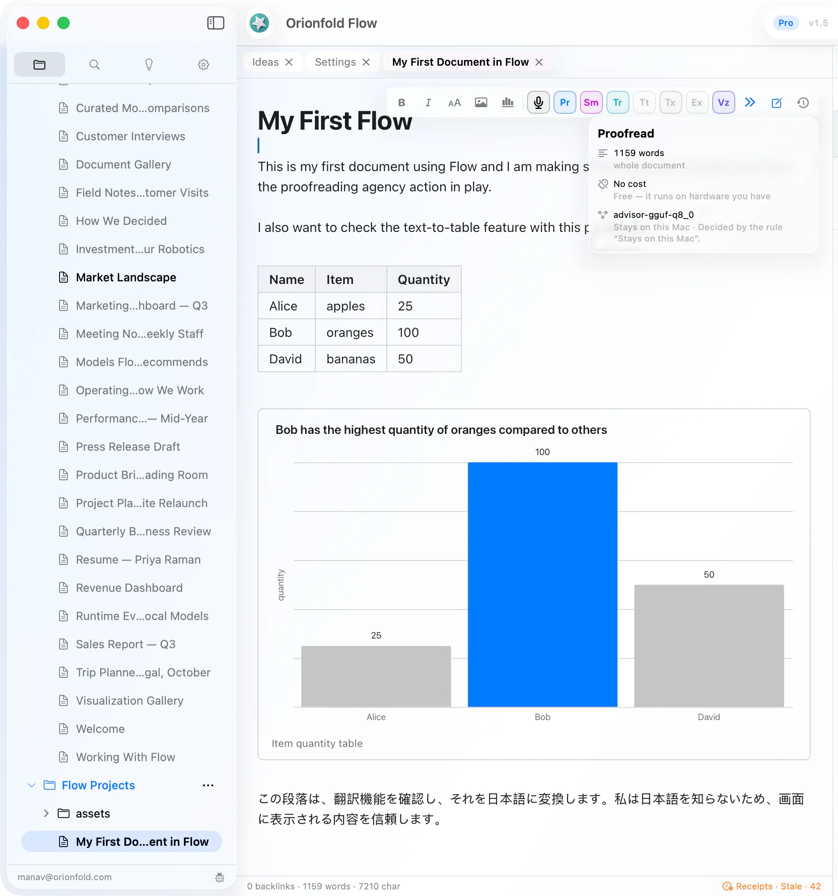Open the lightbulb ideas sidebar tab
838x896 pixels.
click(149, 64)
